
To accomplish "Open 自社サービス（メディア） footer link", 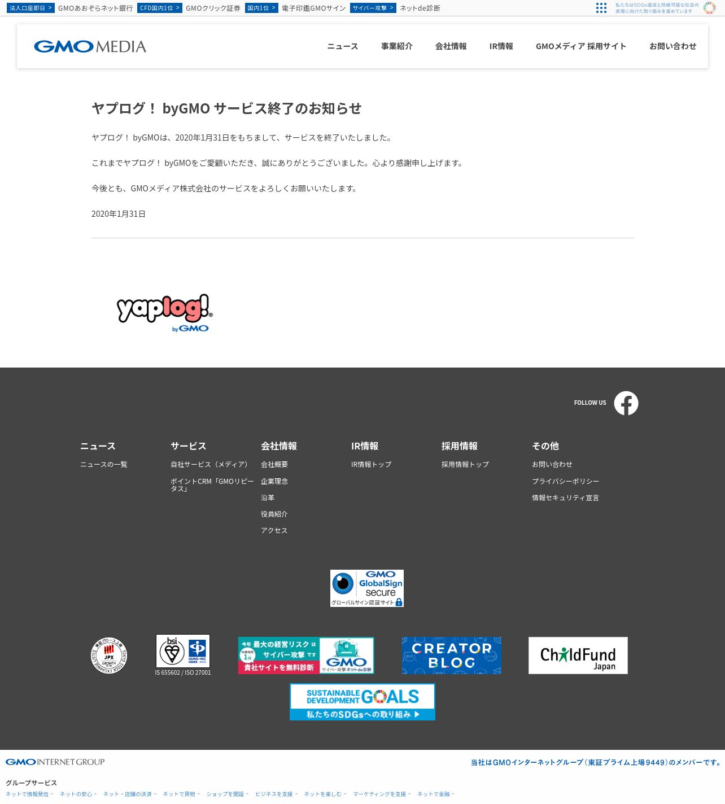I will point(211,465).
